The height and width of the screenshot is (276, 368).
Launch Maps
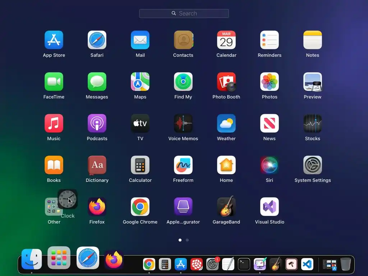click(x=140, y=82)
